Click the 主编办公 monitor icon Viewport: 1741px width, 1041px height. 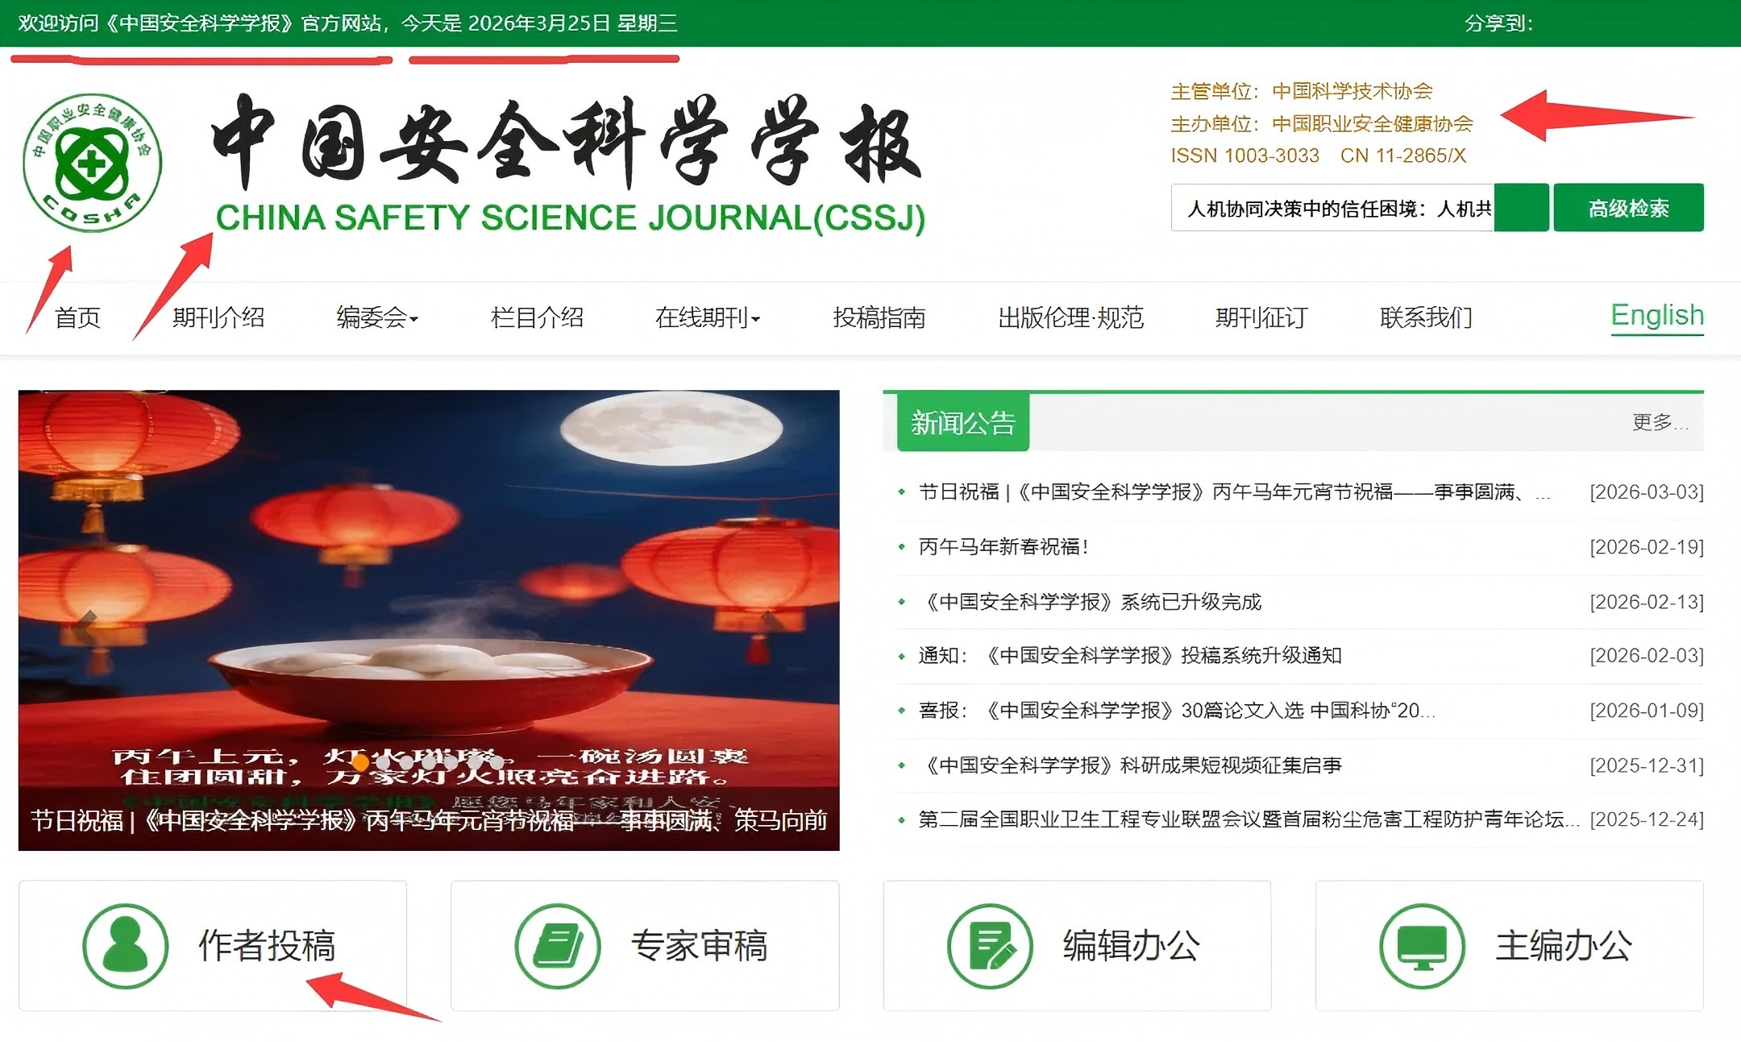click(x=1422, y=946)
